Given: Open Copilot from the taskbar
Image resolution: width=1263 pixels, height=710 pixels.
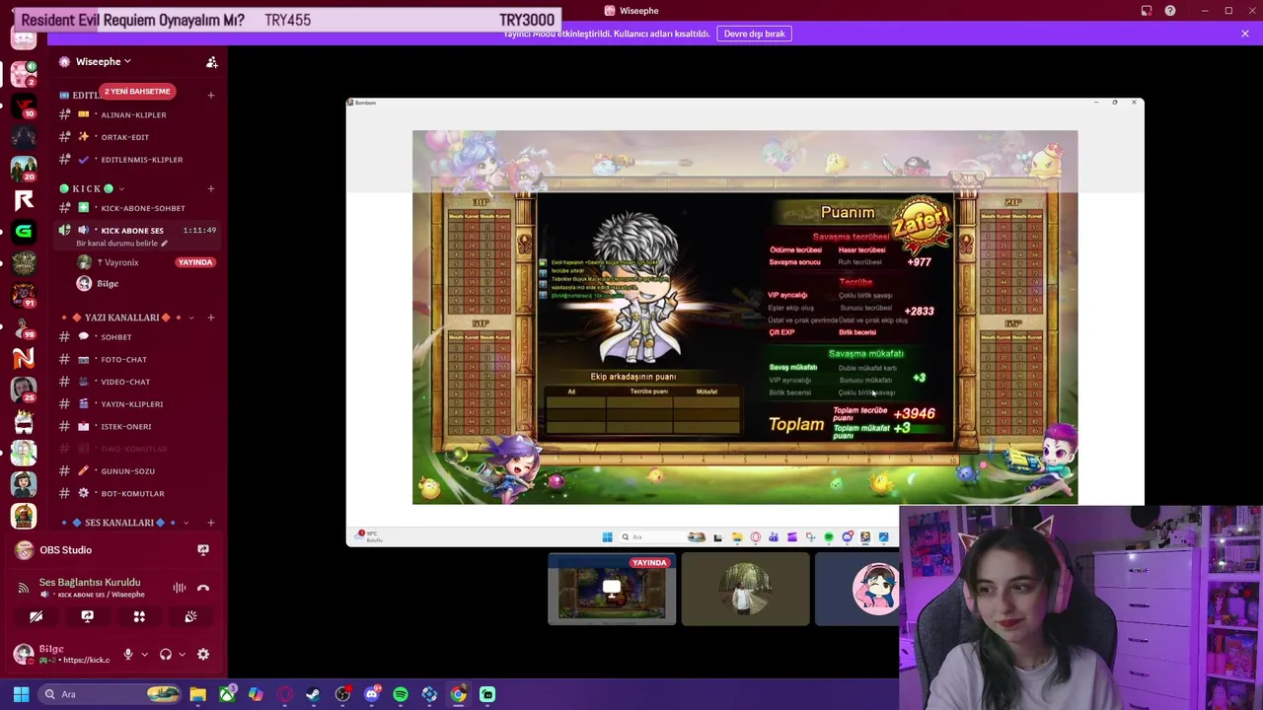Looking at the screenshot, I should click(x=256, y=694).
